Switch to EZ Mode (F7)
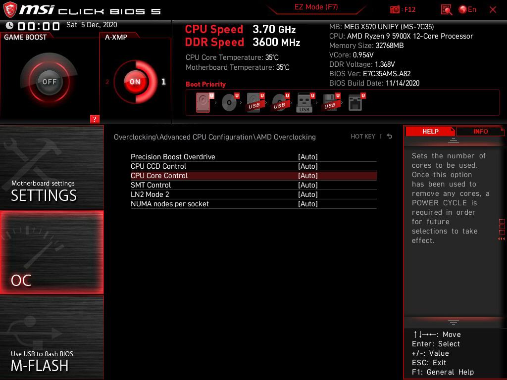This screenshot has width=507, height=380. pyautogui.click(x=316, y=7)
